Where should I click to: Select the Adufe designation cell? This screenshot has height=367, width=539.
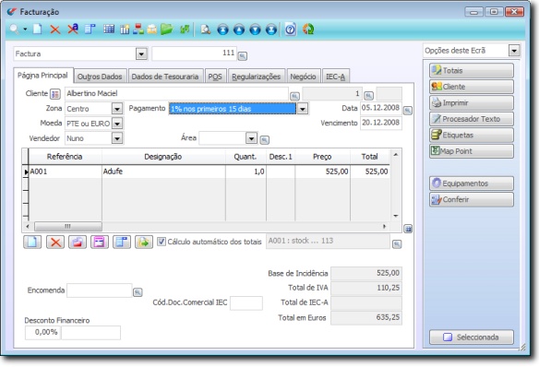(163, 172)
